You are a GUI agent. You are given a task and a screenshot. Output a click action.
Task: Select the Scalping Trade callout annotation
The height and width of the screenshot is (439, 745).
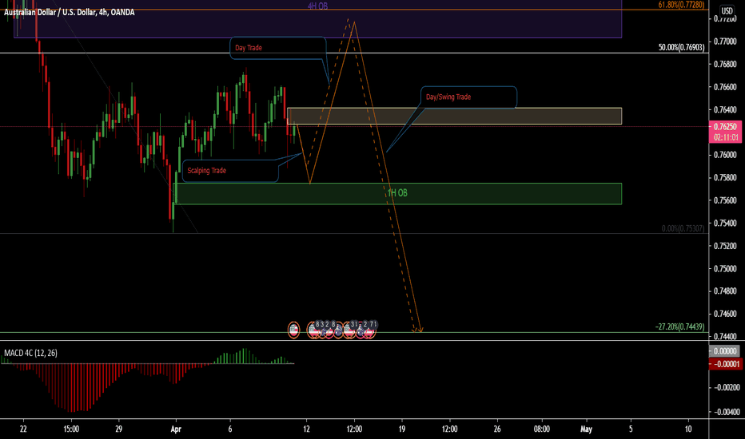tap(230, 171)
